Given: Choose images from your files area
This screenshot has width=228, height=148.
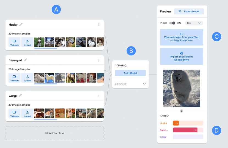Looking at the screenshot, I should pos(182,37).
